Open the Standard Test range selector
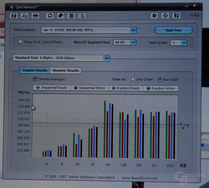209x188 pixels. pos(61,58)
